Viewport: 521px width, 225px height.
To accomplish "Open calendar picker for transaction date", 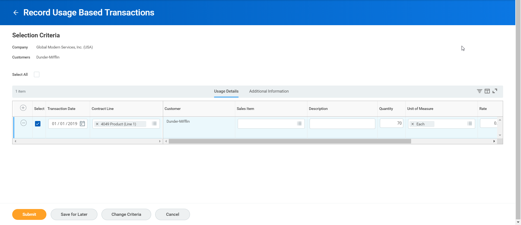I will 82,124.
